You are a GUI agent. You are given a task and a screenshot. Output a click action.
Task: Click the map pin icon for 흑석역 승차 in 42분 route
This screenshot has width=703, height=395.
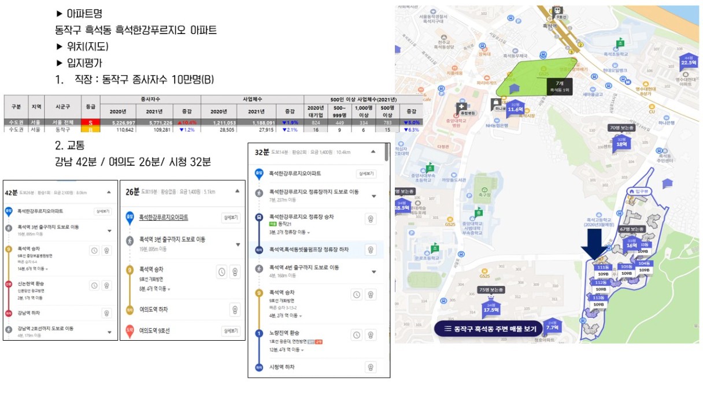106,250
